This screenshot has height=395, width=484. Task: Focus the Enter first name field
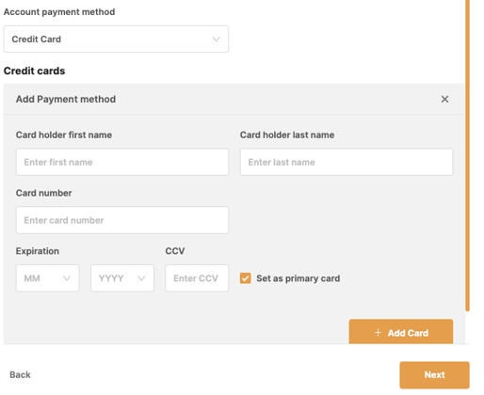(122, 162)
